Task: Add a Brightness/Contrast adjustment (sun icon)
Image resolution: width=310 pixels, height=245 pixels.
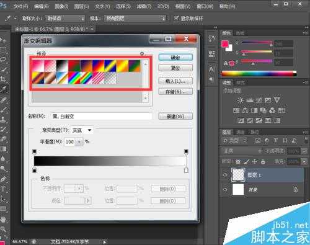Action: pyautogui.click(x=241, y=100)
